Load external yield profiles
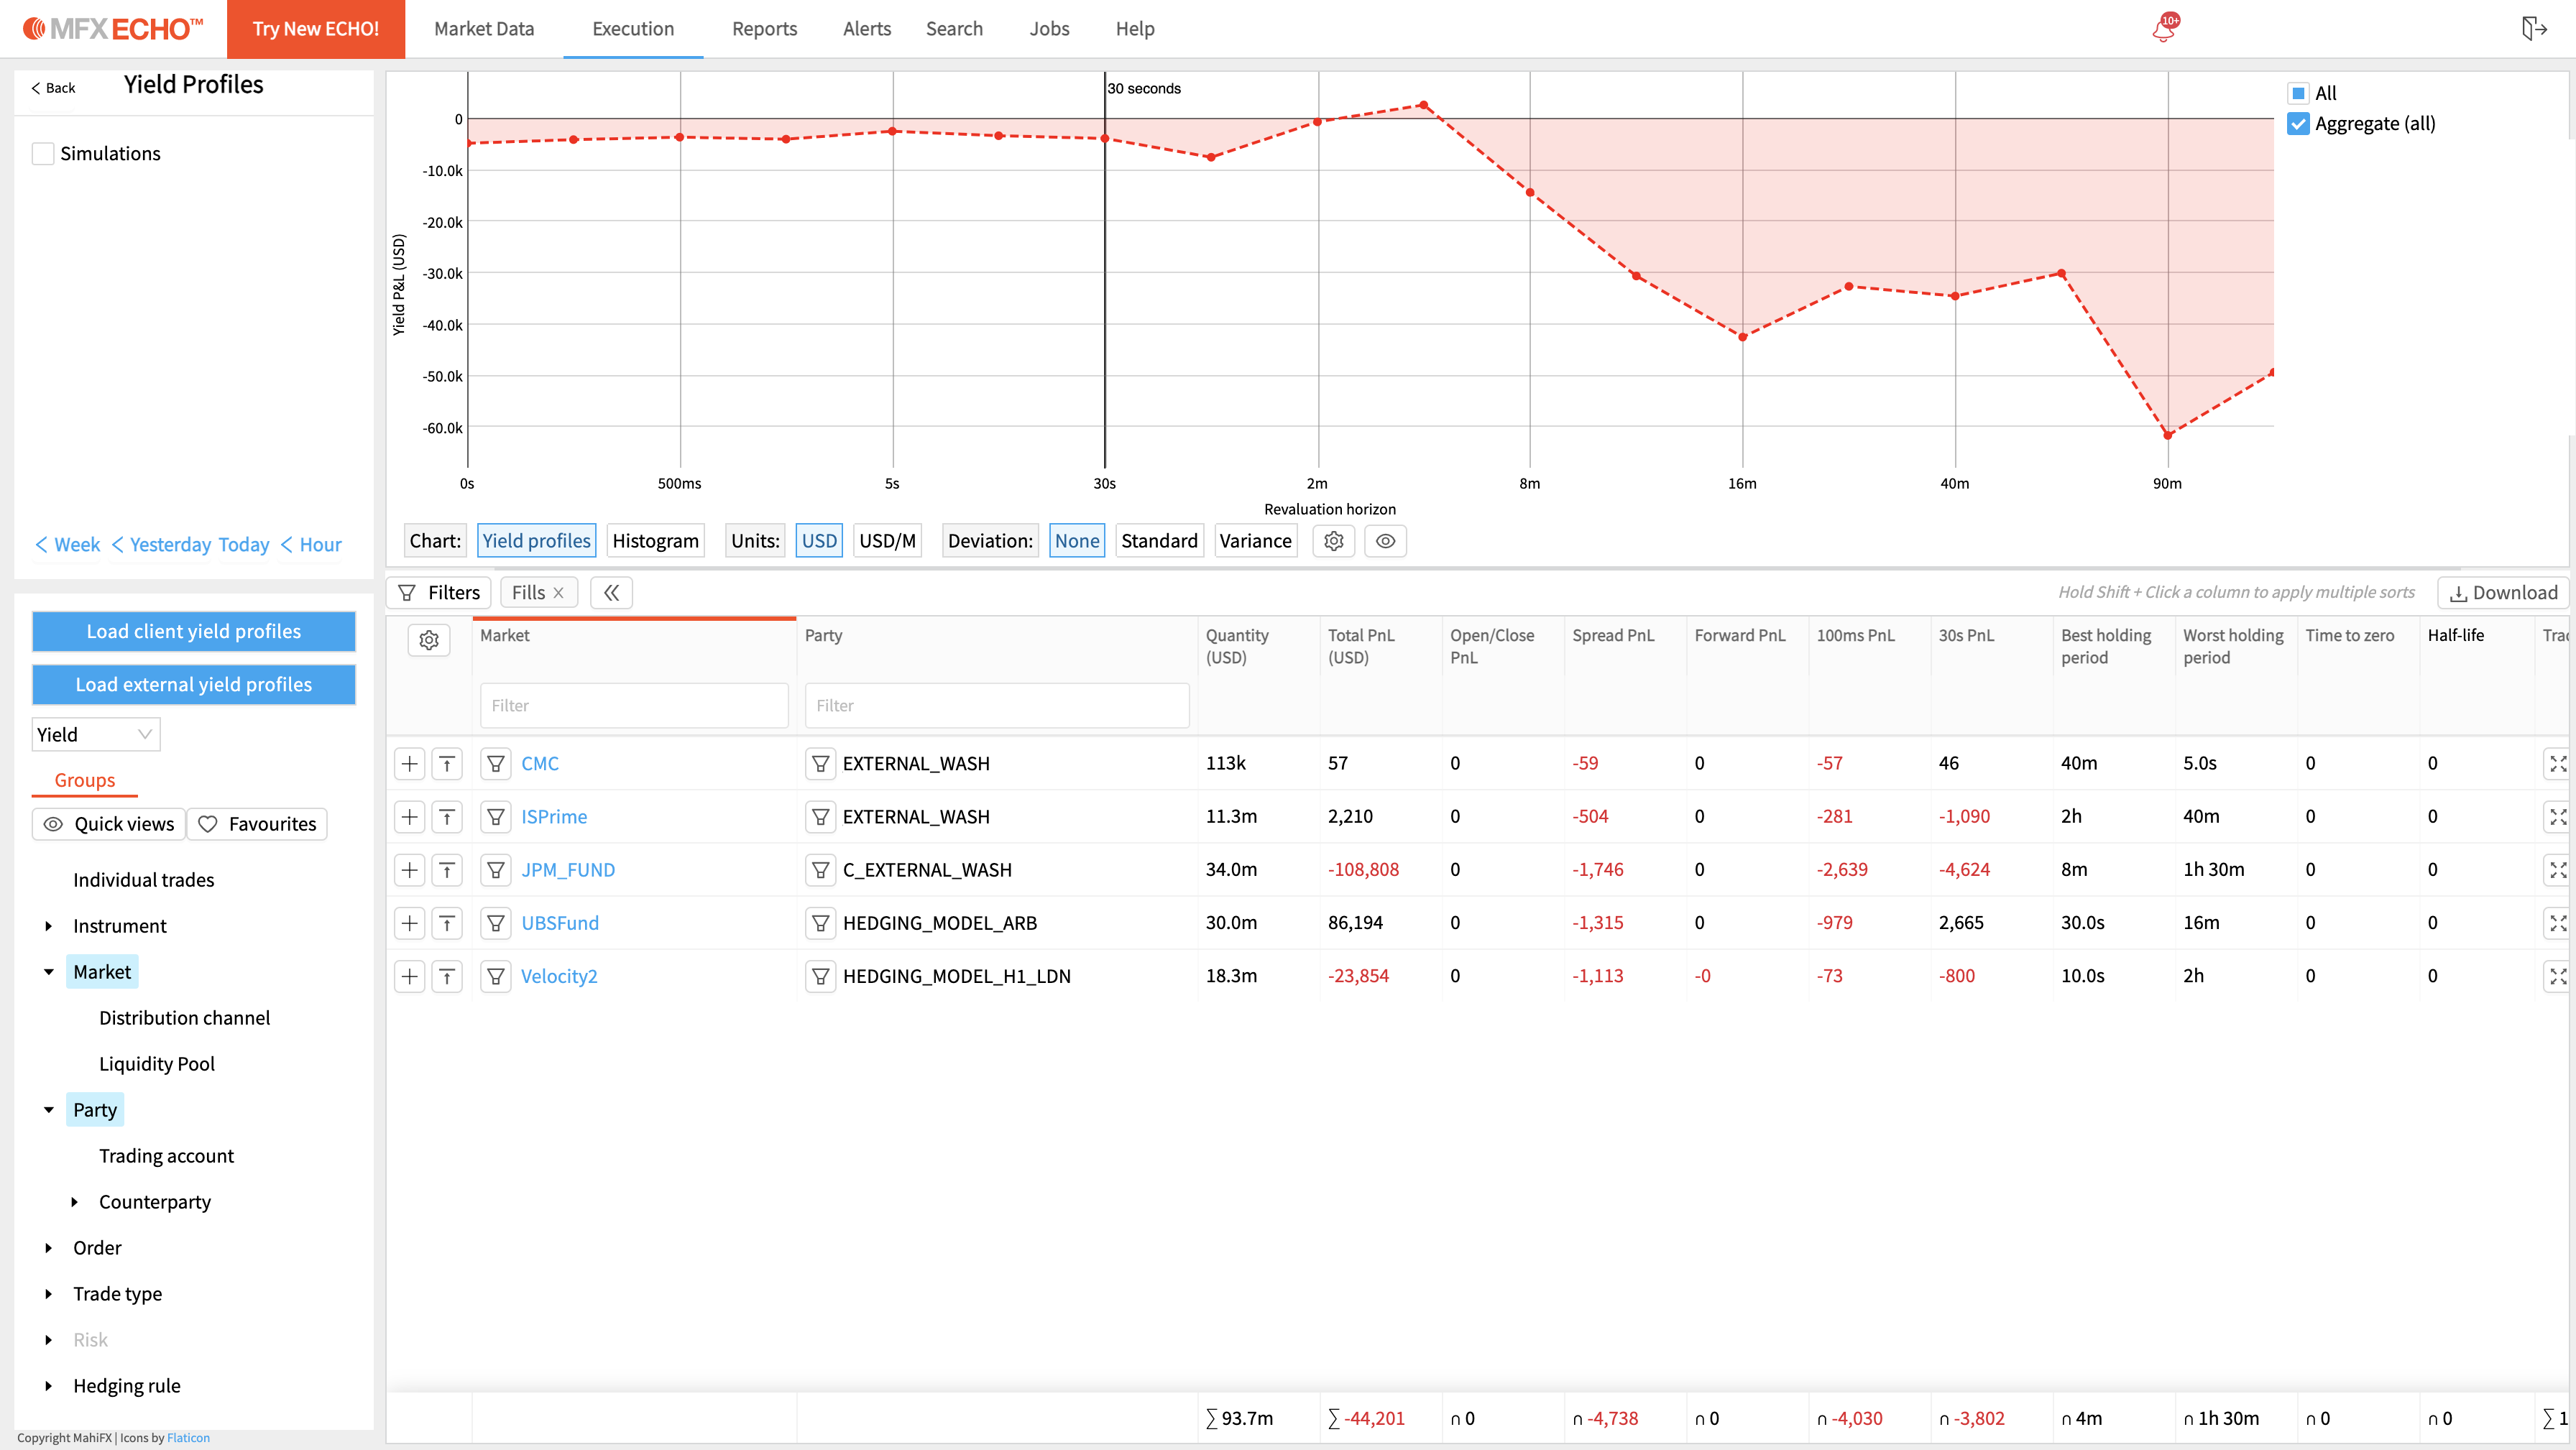This screenshot has width=2576, height=1450. tap(194, 684)
